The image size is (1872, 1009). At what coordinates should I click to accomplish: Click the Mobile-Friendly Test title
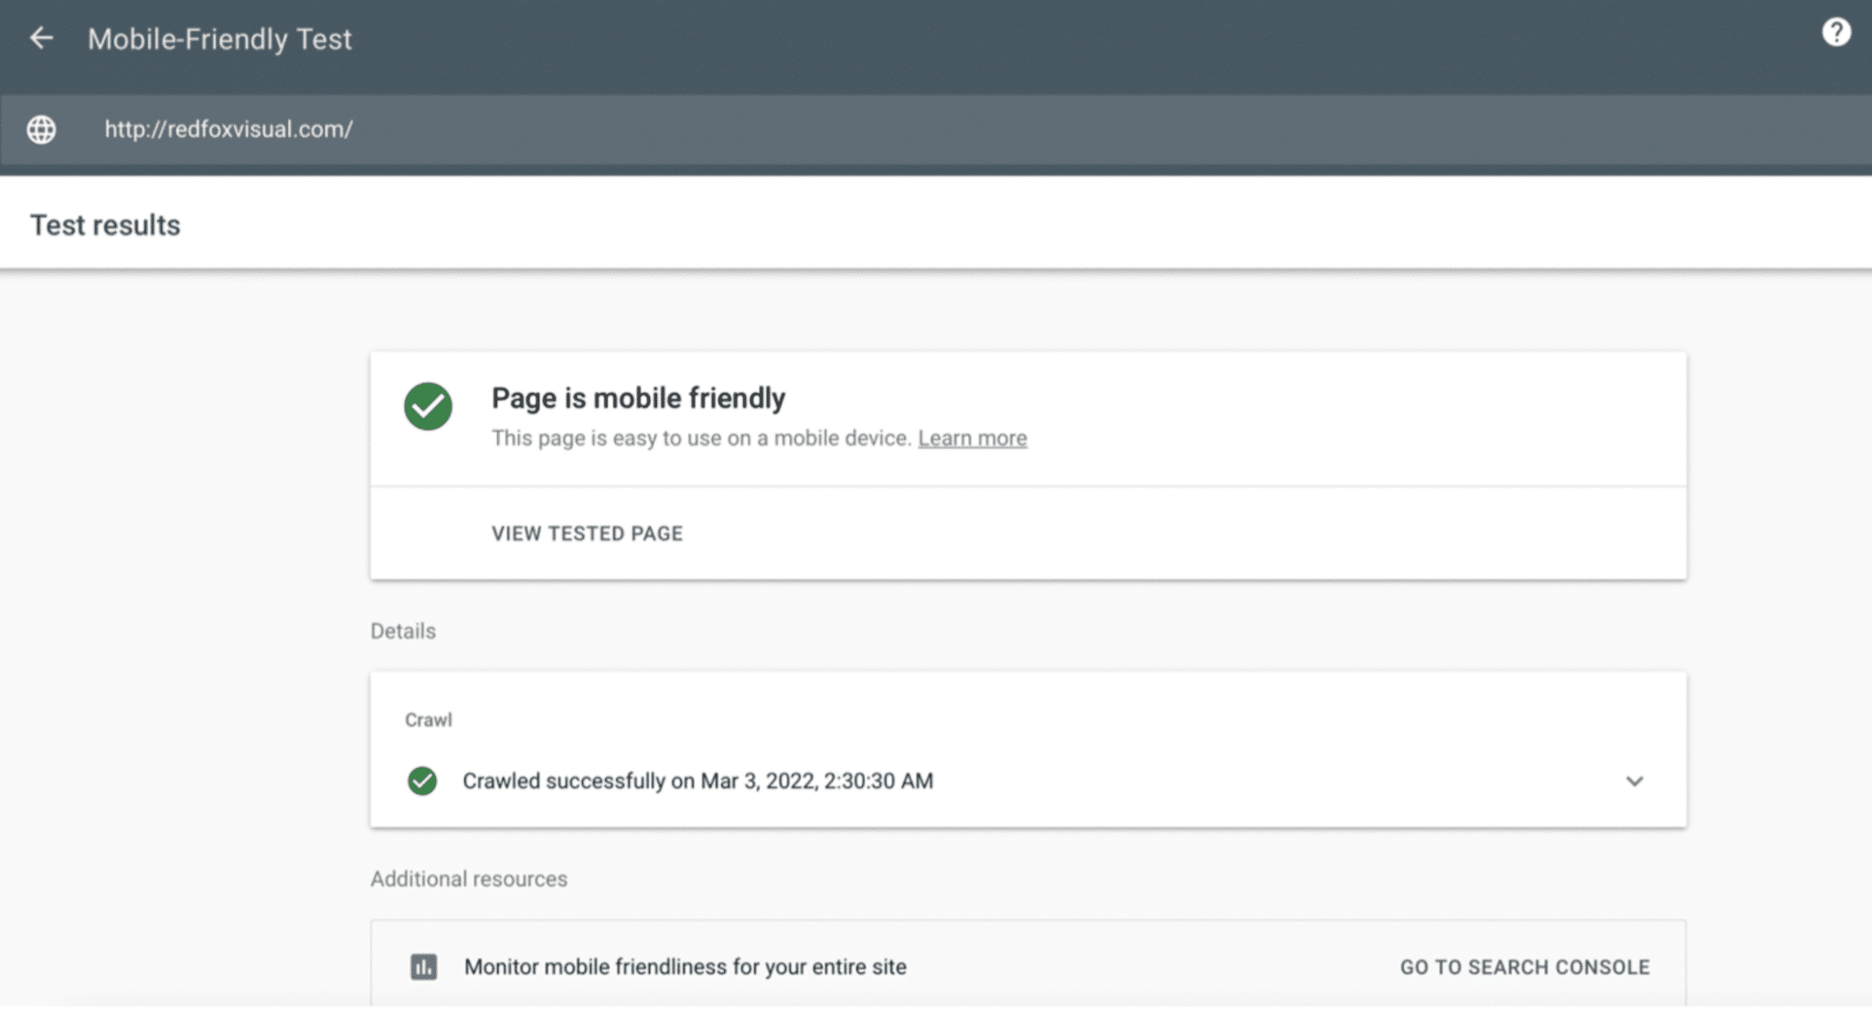click(x=219, y=39)
